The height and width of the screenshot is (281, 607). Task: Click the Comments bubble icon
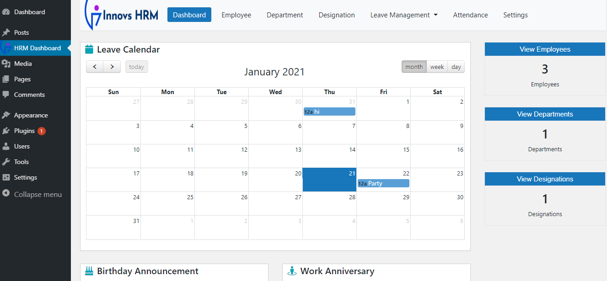pos(6,95)
